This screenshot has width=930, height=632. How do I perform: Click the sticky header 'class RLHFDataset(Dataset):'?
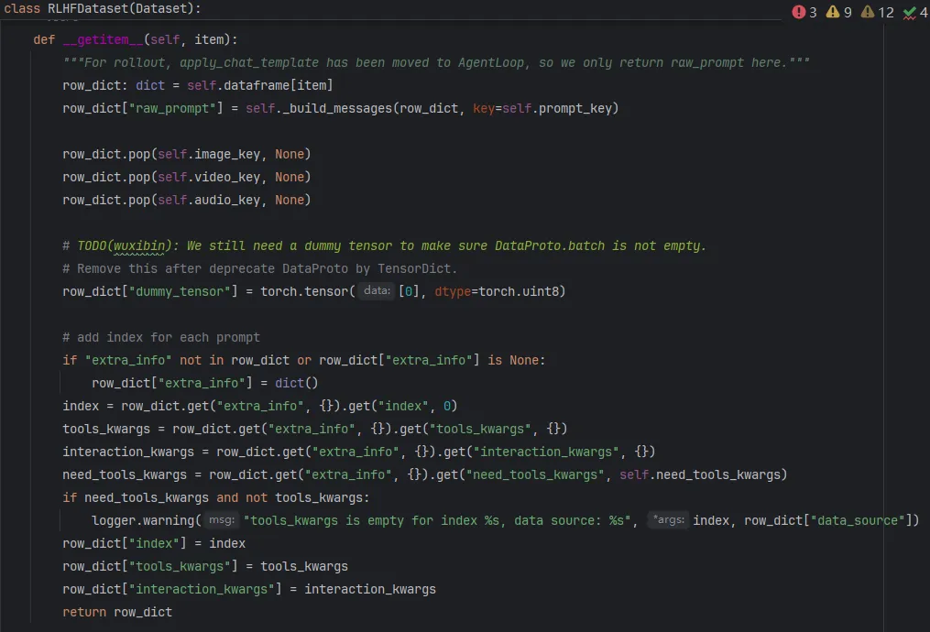102,8
